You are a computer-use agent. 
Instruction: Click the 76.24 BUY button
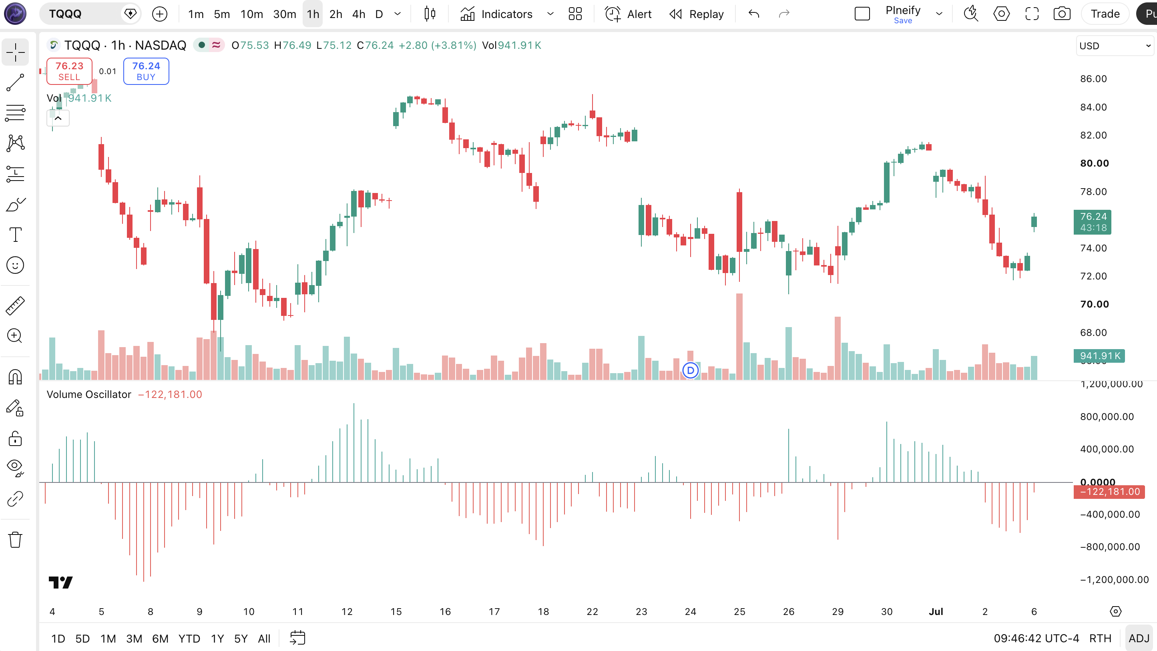[x=146, y=71]
